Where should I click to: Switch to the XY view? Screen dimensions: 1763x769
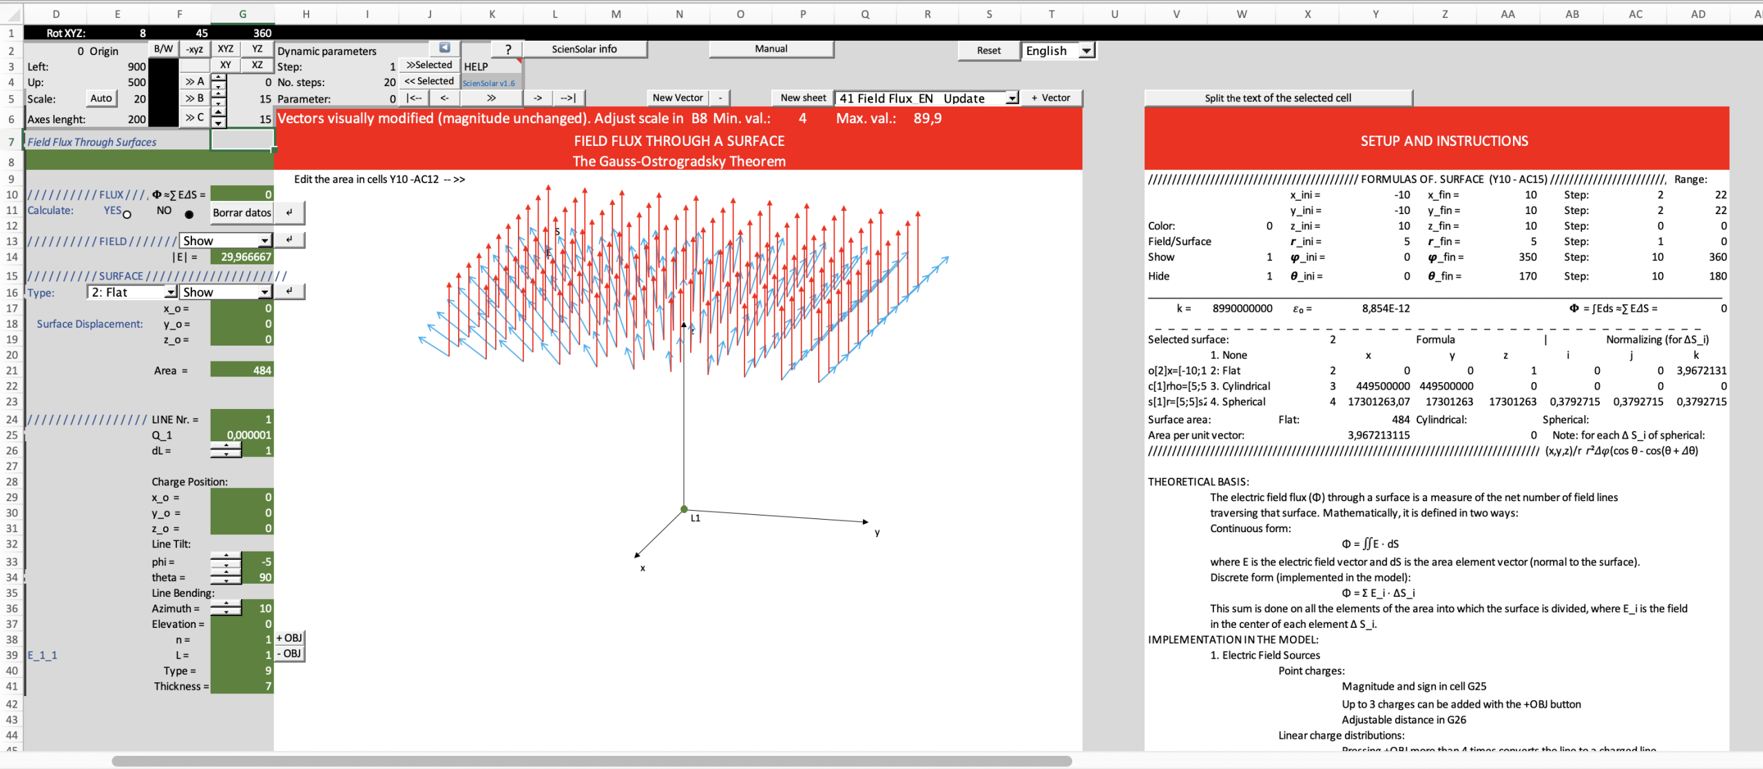(x=225, y=65)
